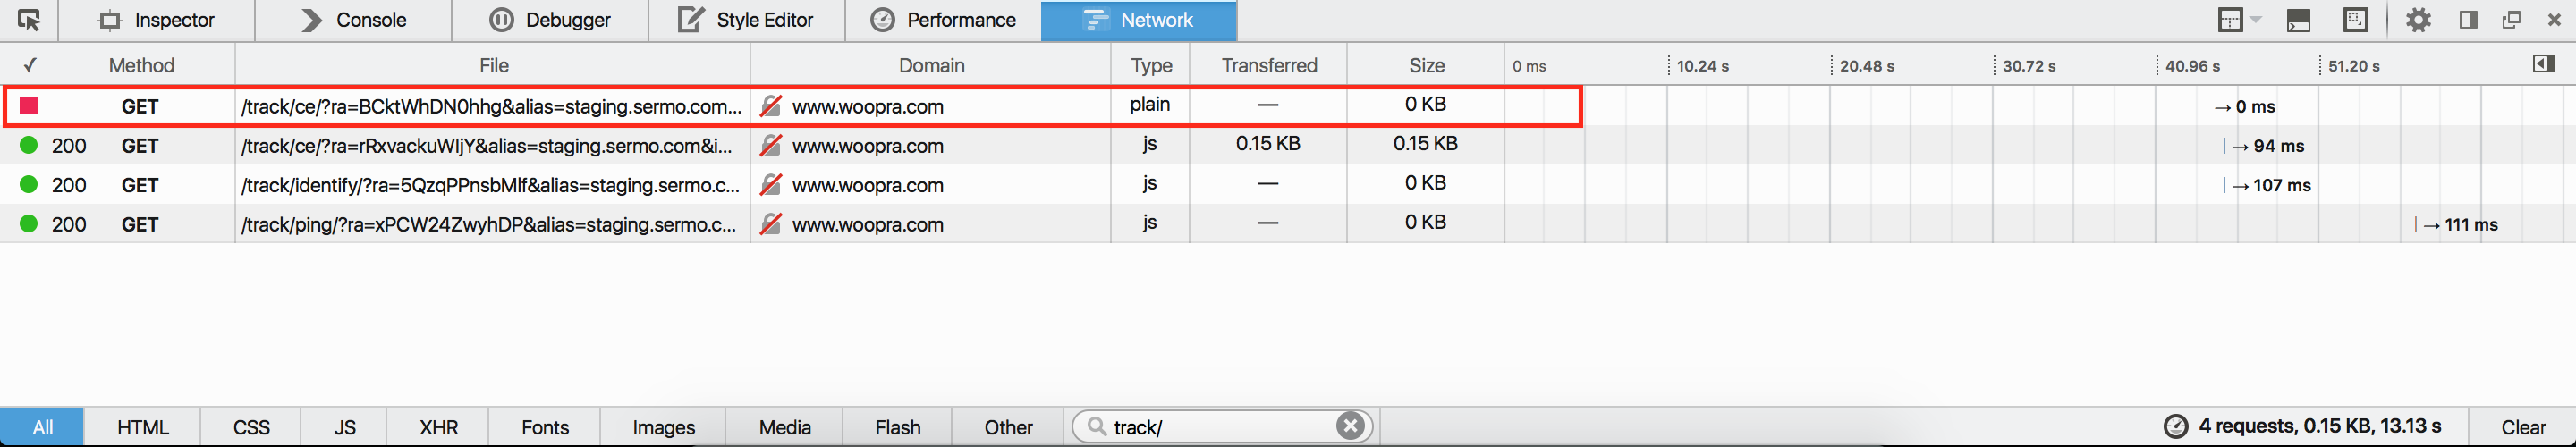Screen dimensions: 2576x447
Task: Open responsive design mode icon
Action: (2355, 20)
